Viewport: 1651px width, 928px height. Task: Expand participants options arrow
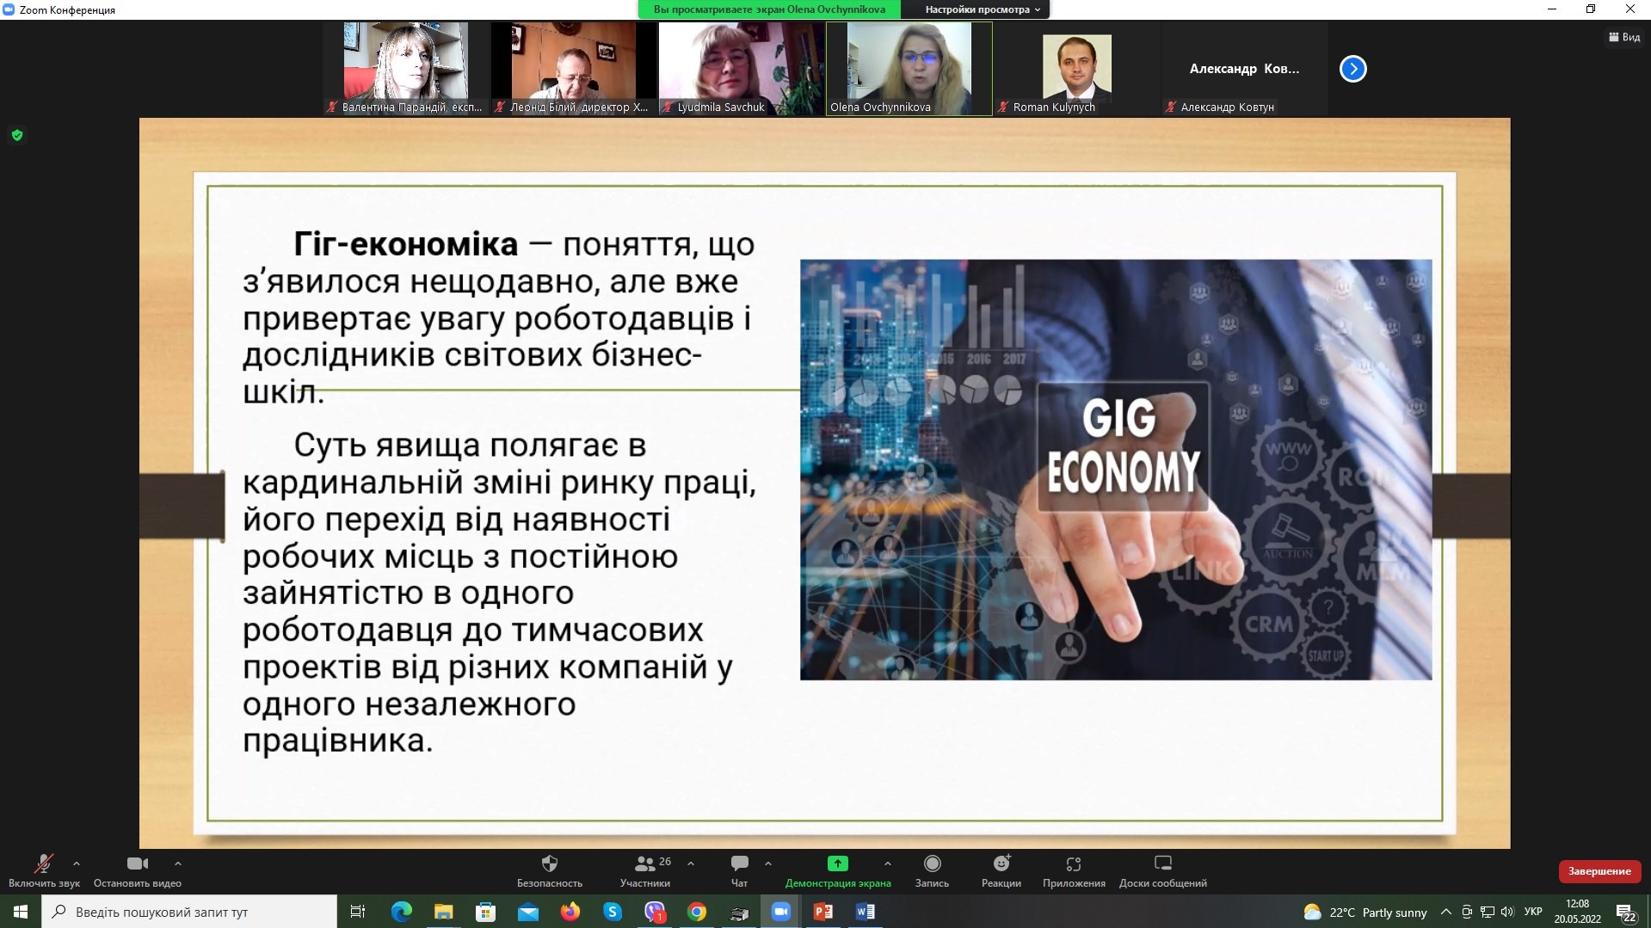tap(691, 863)
